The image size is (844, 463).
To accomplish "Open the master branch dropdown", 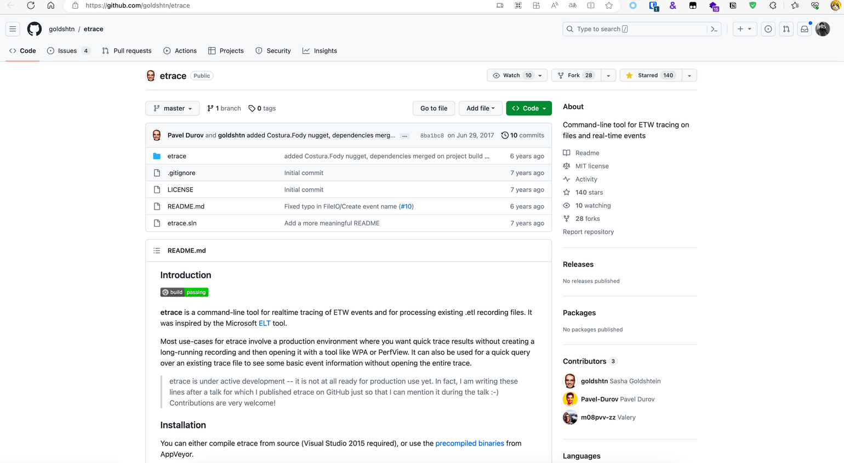I will [173, 108].
